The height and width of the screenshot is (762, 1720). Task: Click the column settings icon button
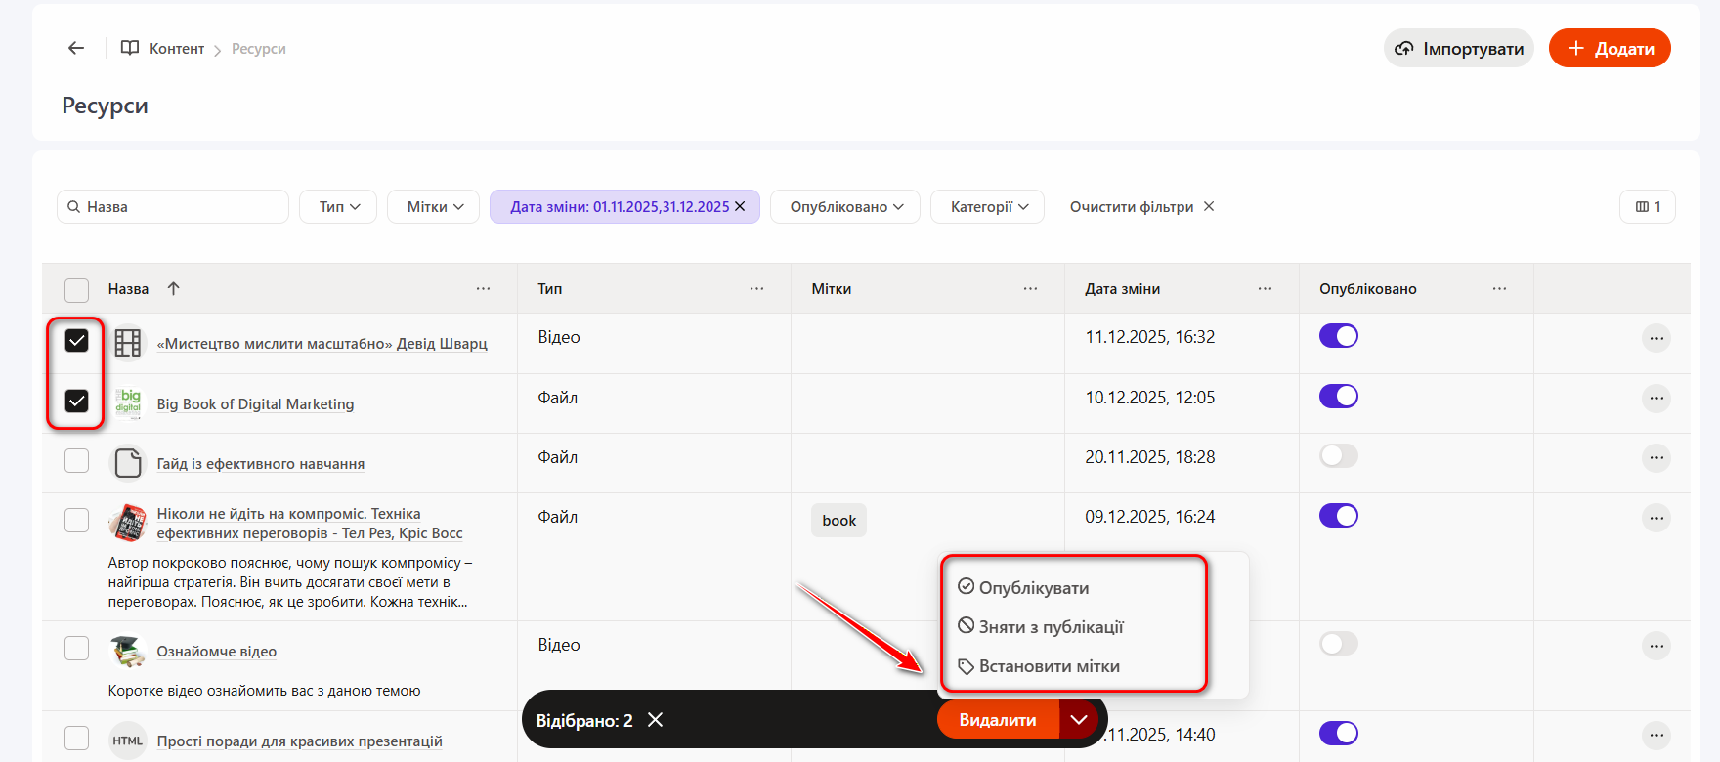tap(1647, 207)
